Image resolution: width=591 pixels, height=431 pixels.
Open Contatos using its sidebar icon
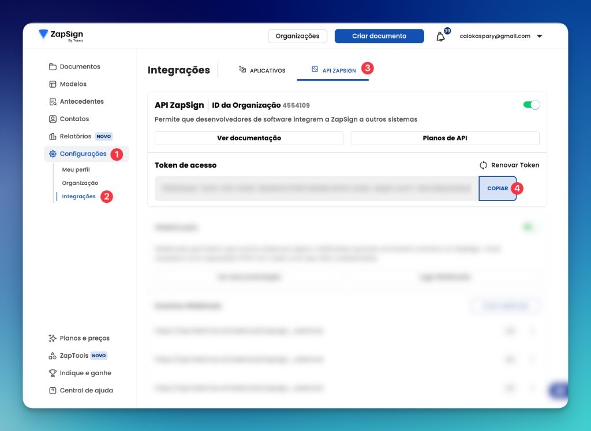tap(51, 119)
